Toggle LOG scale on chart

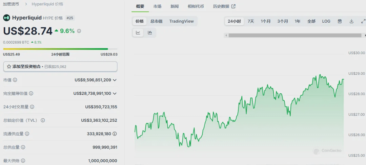click(x=326, y=21)
